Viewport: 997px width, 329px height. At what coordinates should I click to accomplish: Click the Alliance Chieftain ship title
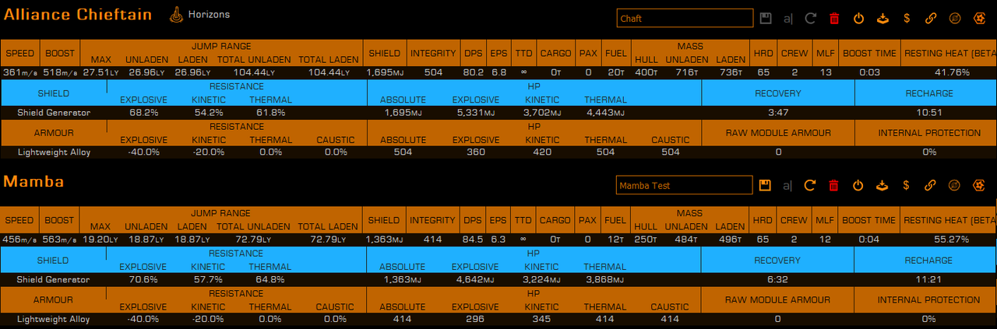[78, 15]
